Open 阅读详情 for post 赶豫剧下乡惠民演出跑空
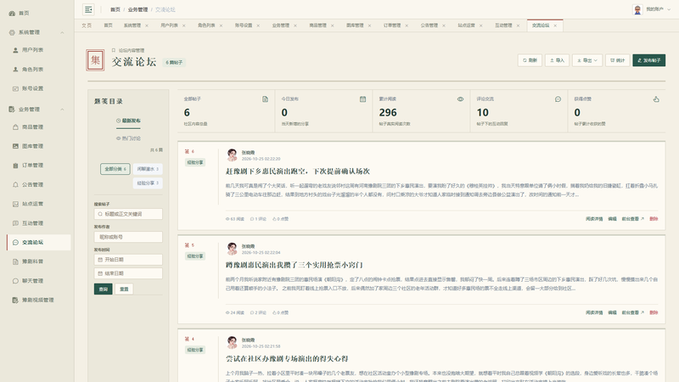The image size is (679, 382). (x=594, y=219)
